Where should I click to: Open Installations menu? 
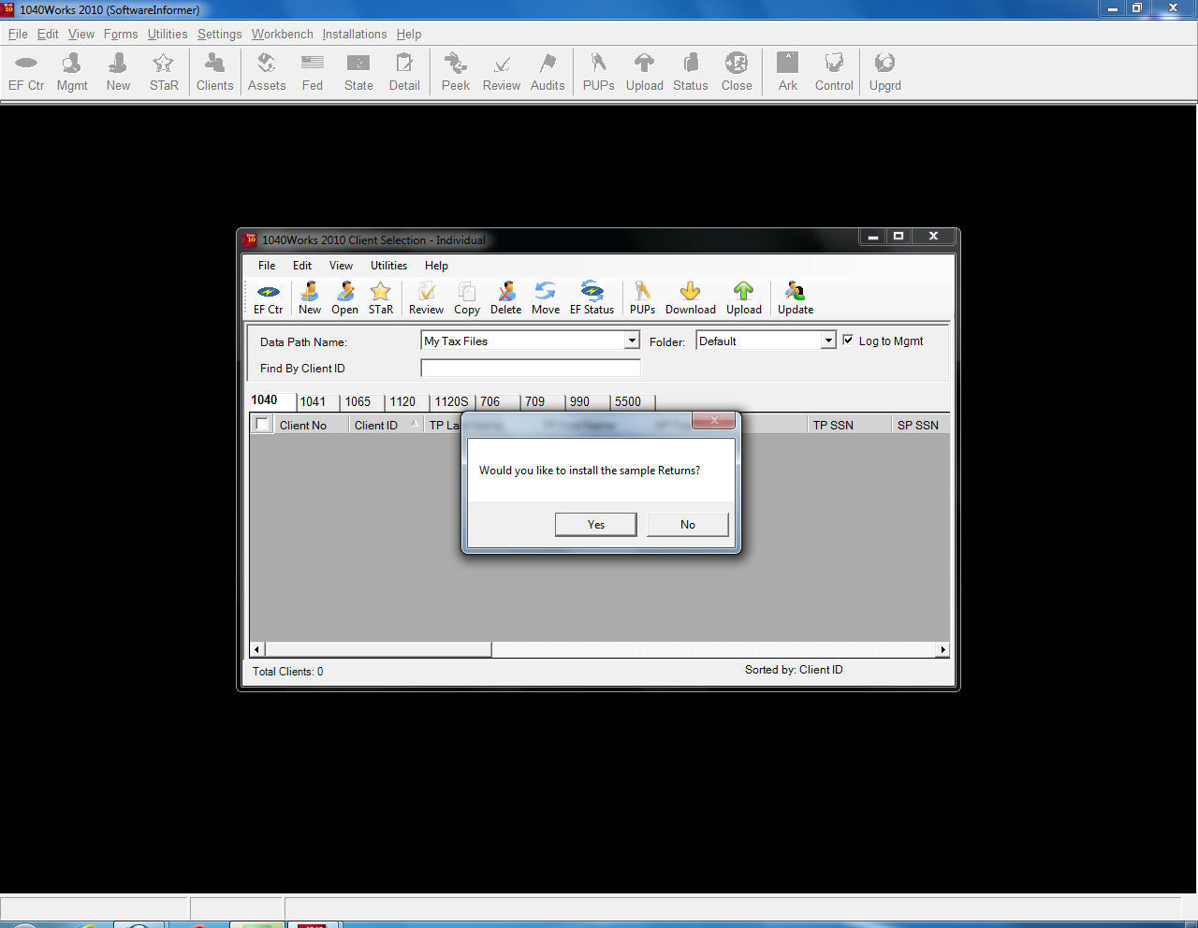click(x=354, y=34)
